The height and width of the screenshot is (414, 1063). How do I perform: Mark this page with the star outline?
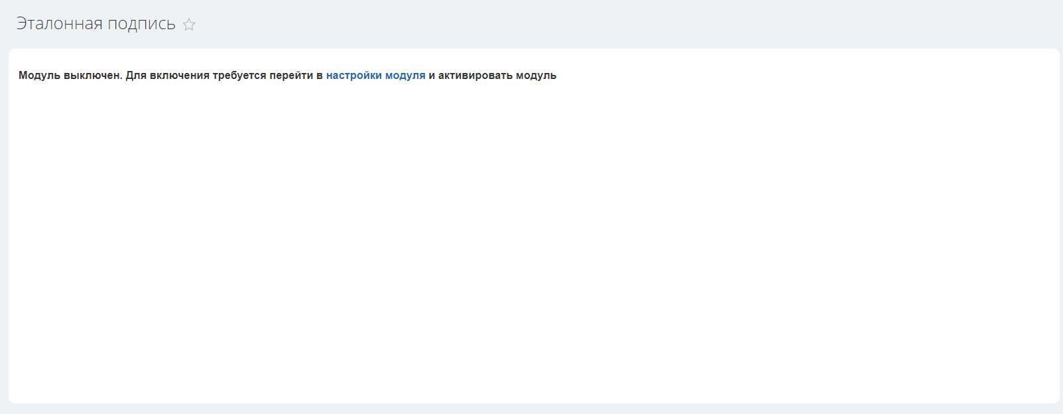coord(189,25)
